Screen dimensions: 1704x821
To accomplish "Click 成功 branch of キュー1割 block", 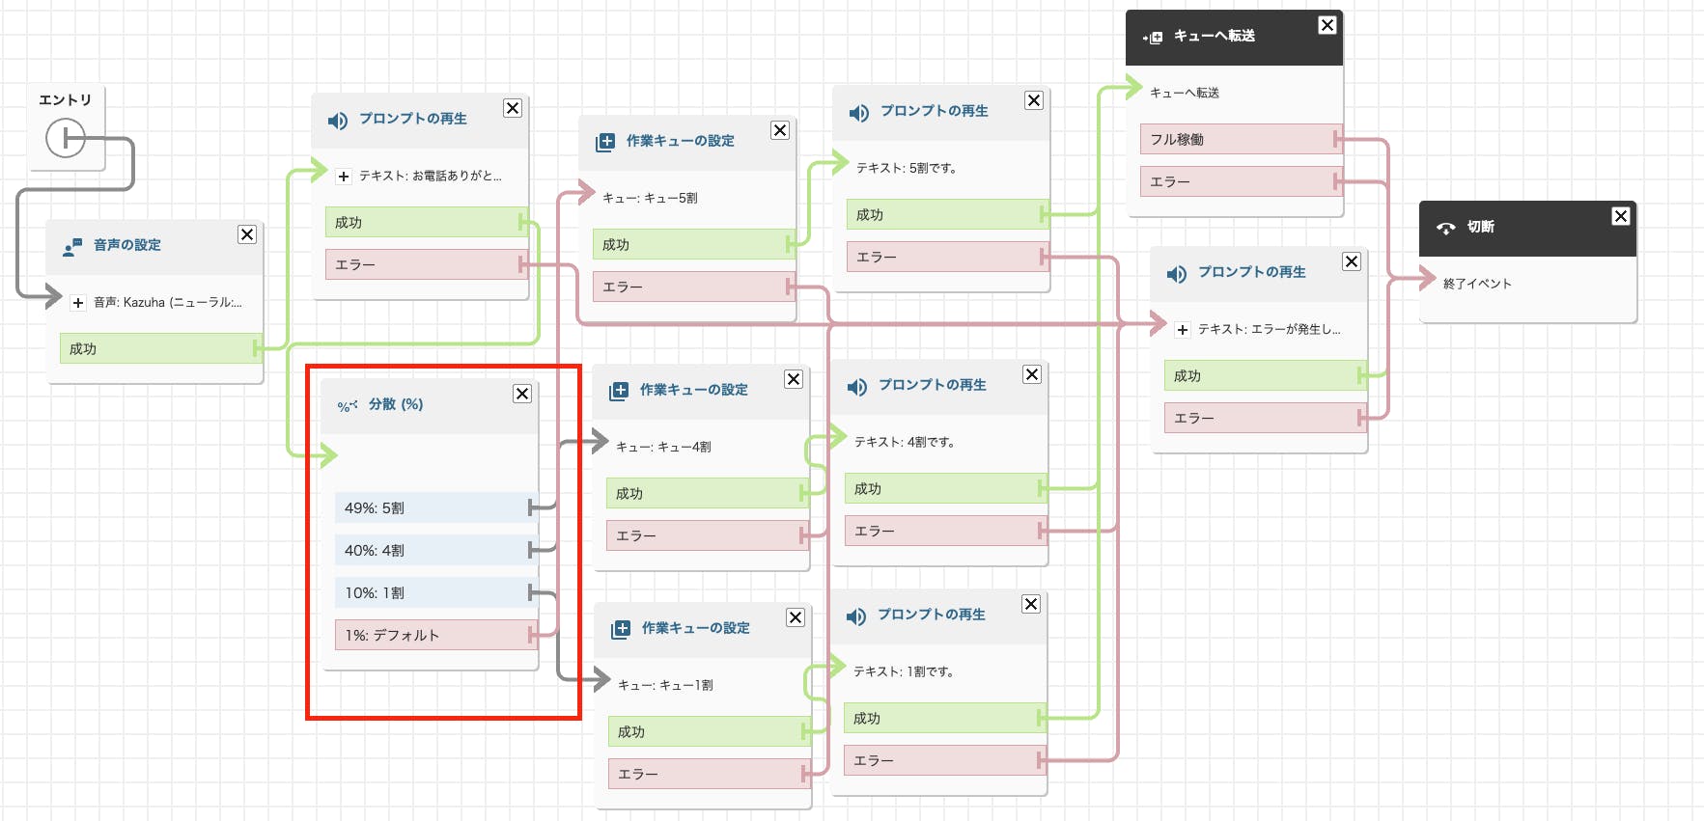I will pyautogui.click(x=710, y=731).
